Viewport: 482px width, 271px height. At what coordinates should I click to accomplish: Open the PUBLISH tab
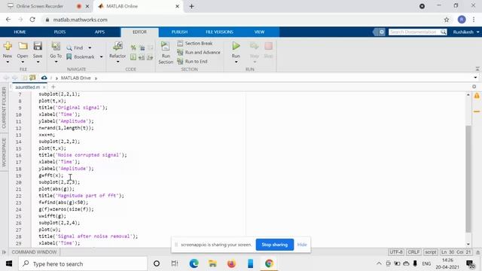tap(179, 32)
